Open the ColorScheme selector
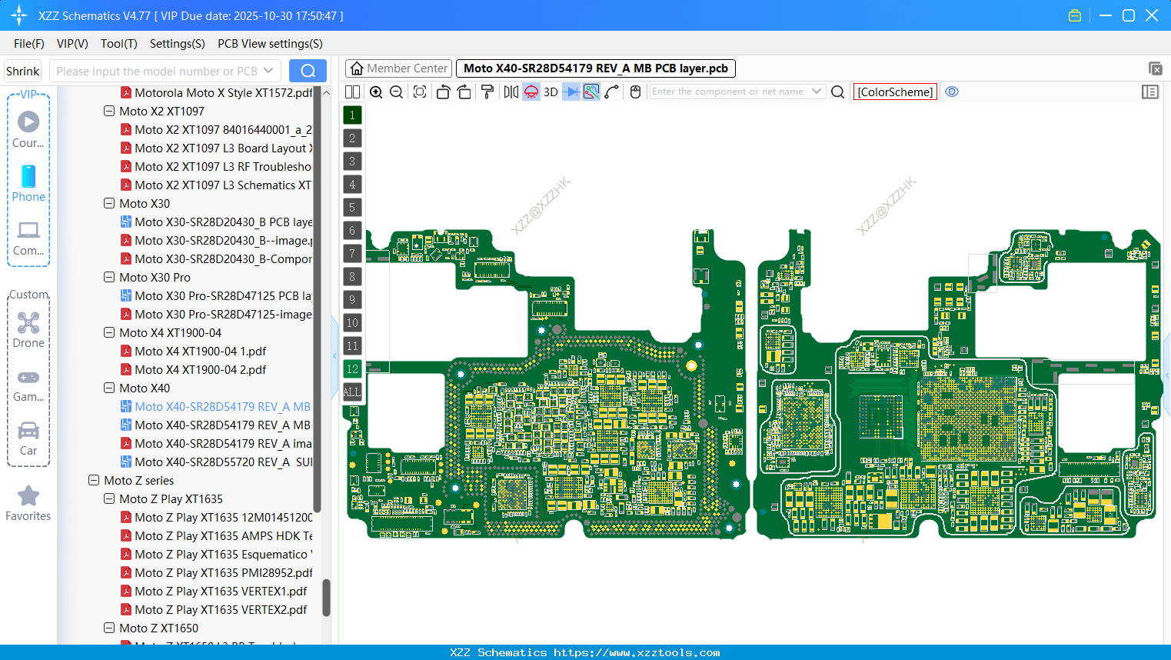Viewport: 1171px width, 660px height. pos(895,92)
